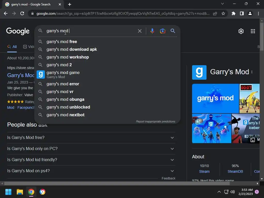Open the network icon in system tray
264x198 pixels.
pos(226,192)
